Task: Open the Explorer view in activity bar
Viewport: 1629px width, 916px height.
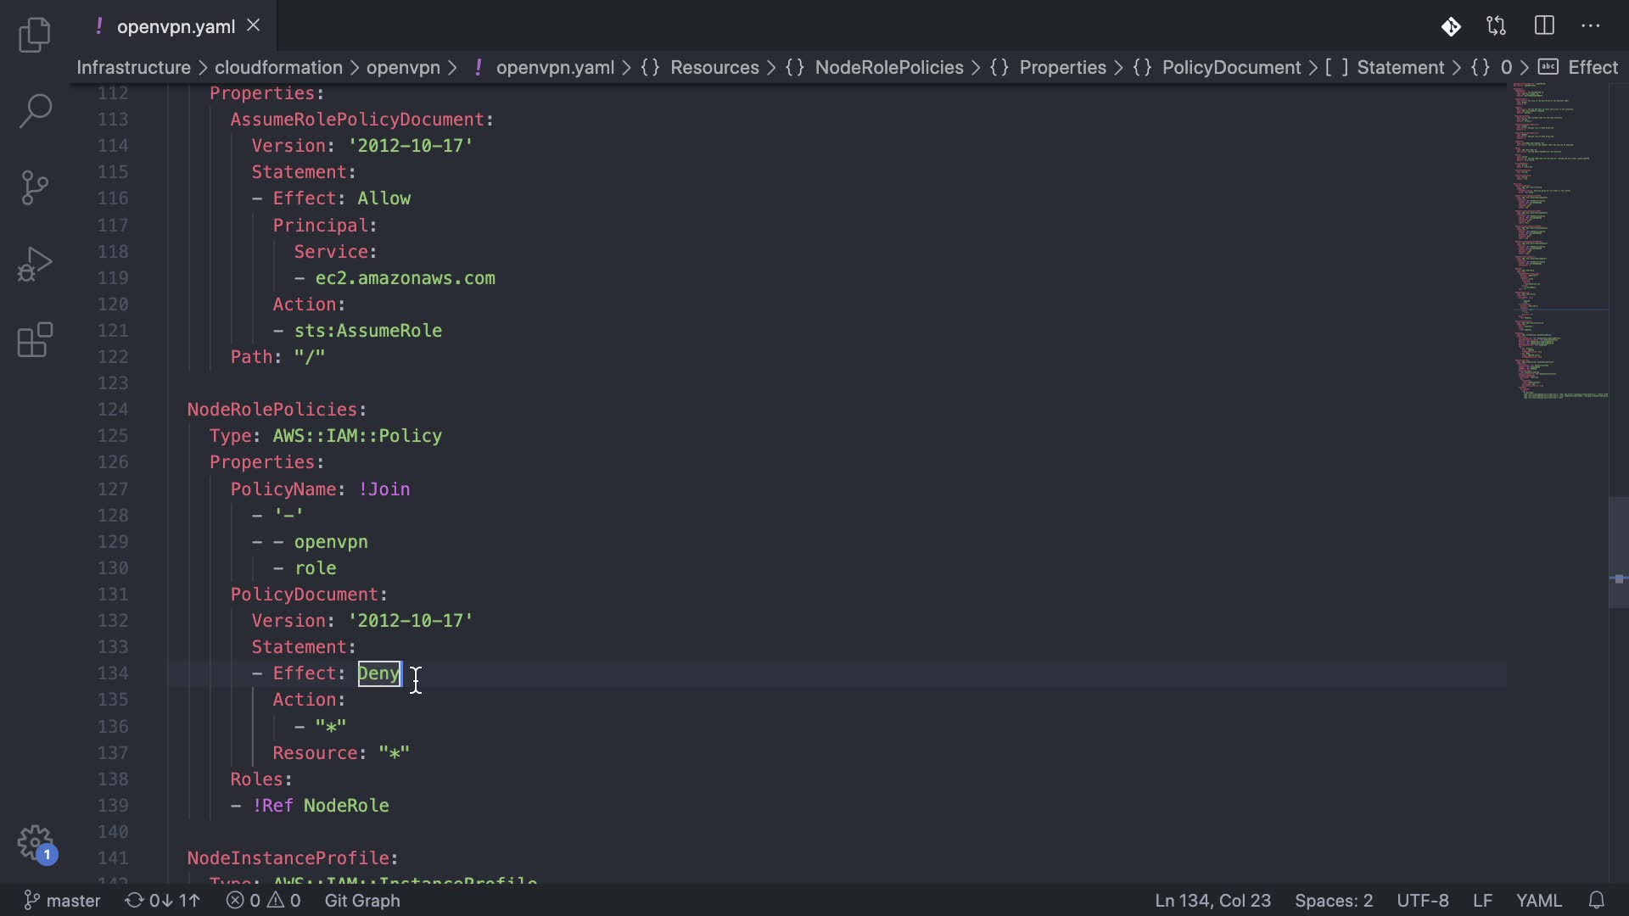Action: tap(35, 35)
